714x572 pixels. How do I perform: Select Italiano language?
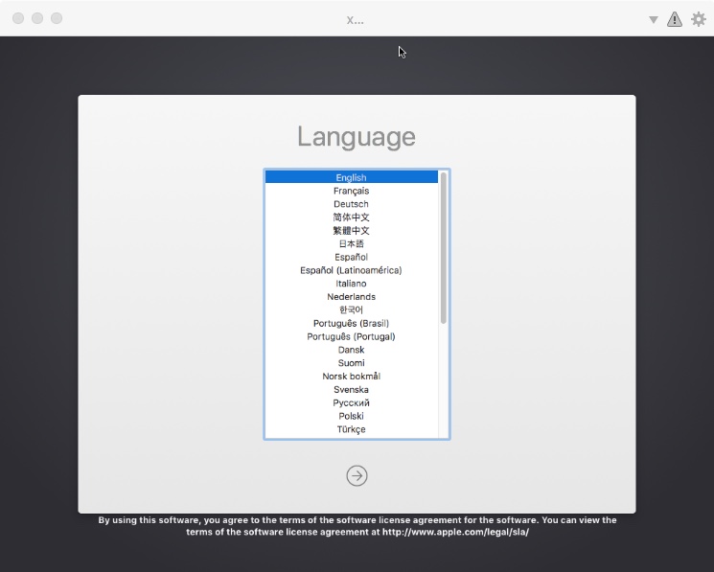coord(351,283)
